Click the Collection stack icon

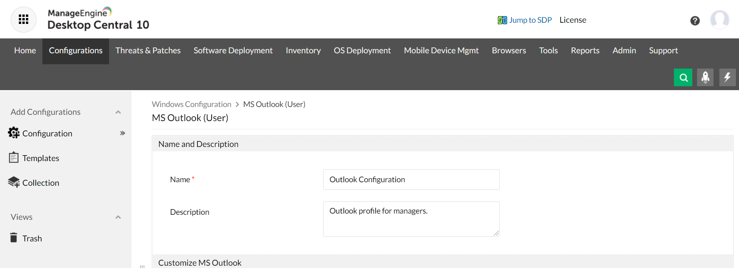pos(14,182)
